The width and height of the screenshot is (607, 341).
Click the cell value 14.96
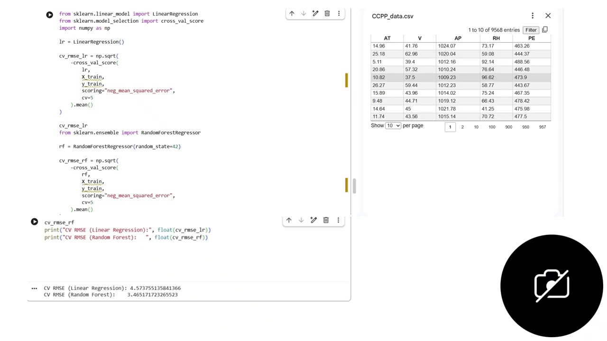pos(378,46)
